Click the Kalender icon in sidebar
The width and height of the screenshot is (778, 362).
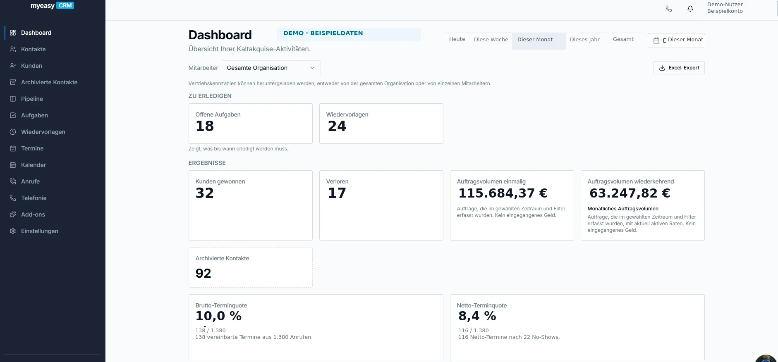tap(13, 165)
